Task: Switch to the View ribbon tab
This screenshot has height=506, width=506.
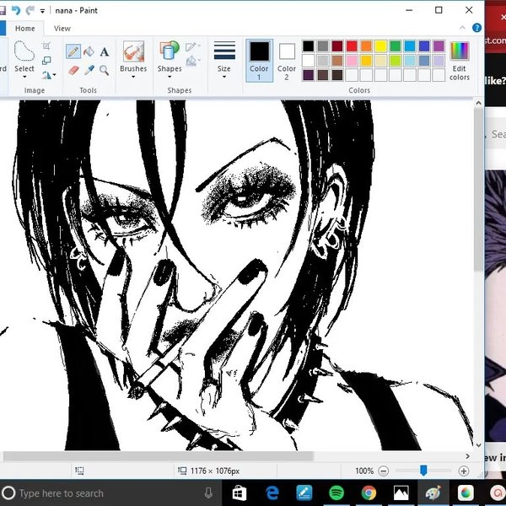Action: [62, 29]
